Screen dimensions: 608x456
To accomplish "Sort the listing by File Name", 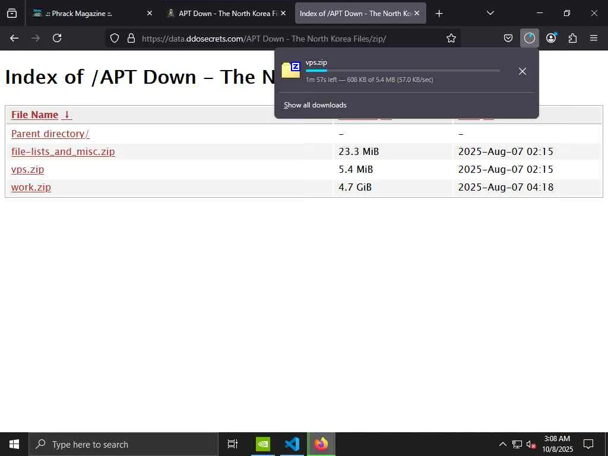I will click(x=34, y=115).
